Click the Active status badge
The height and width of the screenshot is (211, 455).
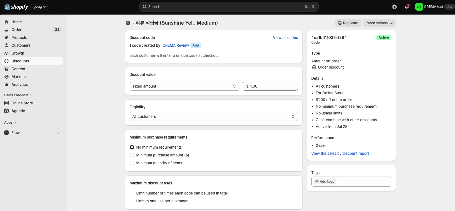384,37
